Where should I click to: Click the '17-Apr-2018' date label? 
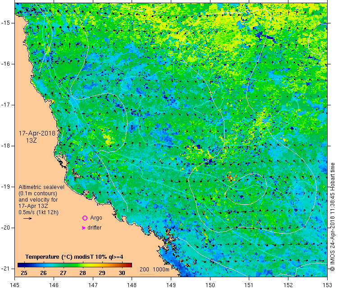click(37, 133)
